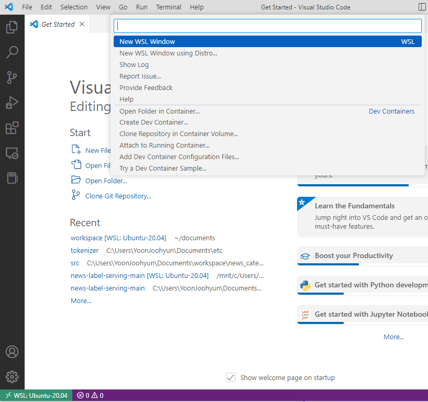Screen dimensions: 428x402
Task: Click Open Folder... link under Start
Action: pyautogui.click(x=106, y=181)
